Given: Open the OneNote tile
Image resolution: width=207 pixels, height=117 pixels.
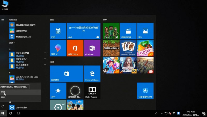Looking at the screenshot, I should pos(92,48).
